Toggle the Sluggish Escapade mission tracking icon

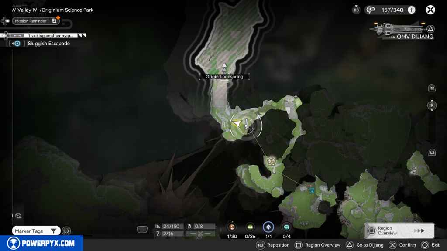[17, 44]
